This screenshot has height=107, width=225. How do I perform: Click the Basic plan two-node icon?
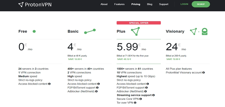point(90,31)
